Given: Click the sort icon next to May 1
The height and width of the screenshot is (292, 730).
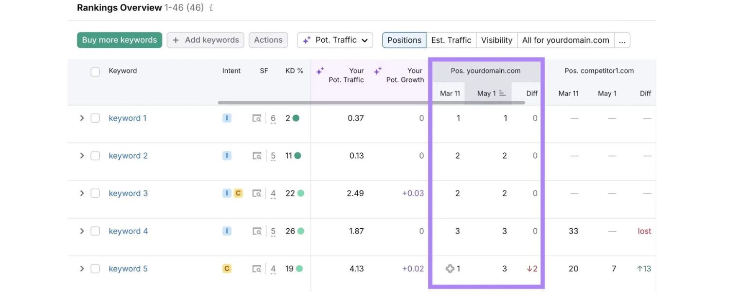Looking at the screenshot, I should point(503,93).
